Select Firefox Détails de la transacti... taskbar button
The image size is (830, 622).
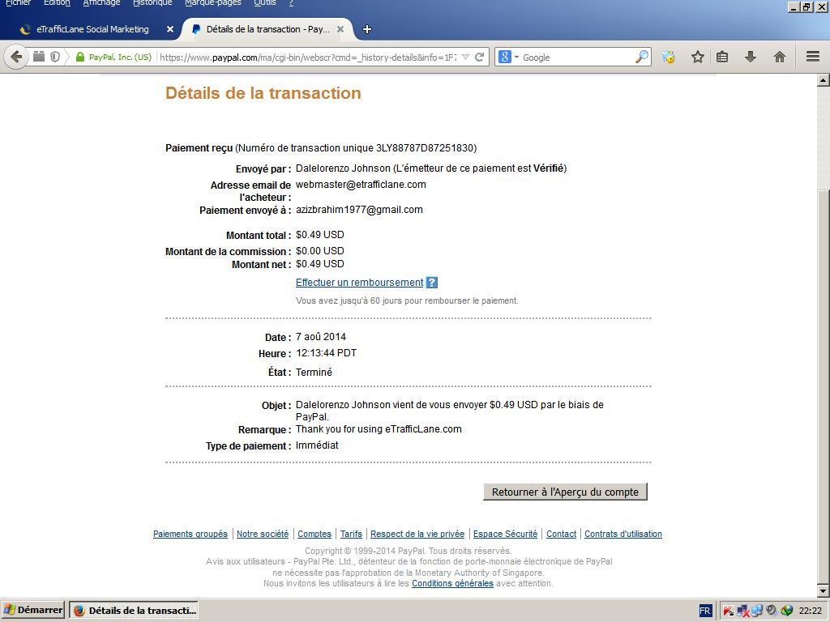(135, 611)
